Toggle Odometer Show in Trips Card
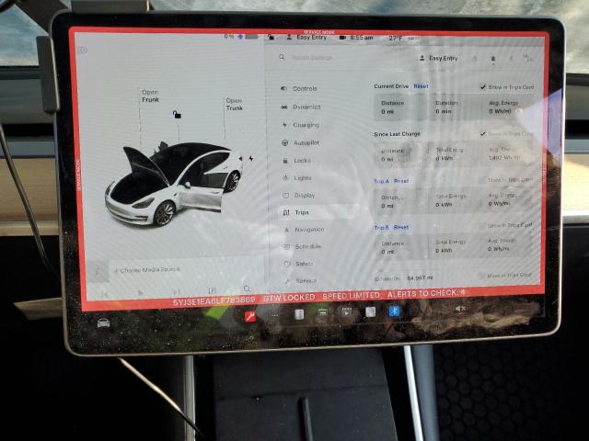This screenshot has height=441, width=589. (x=505, y=276)
